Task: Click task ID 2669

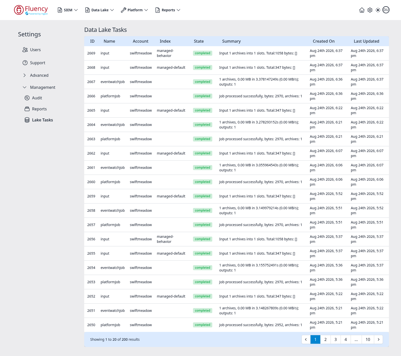Action: tap(91, 53)
